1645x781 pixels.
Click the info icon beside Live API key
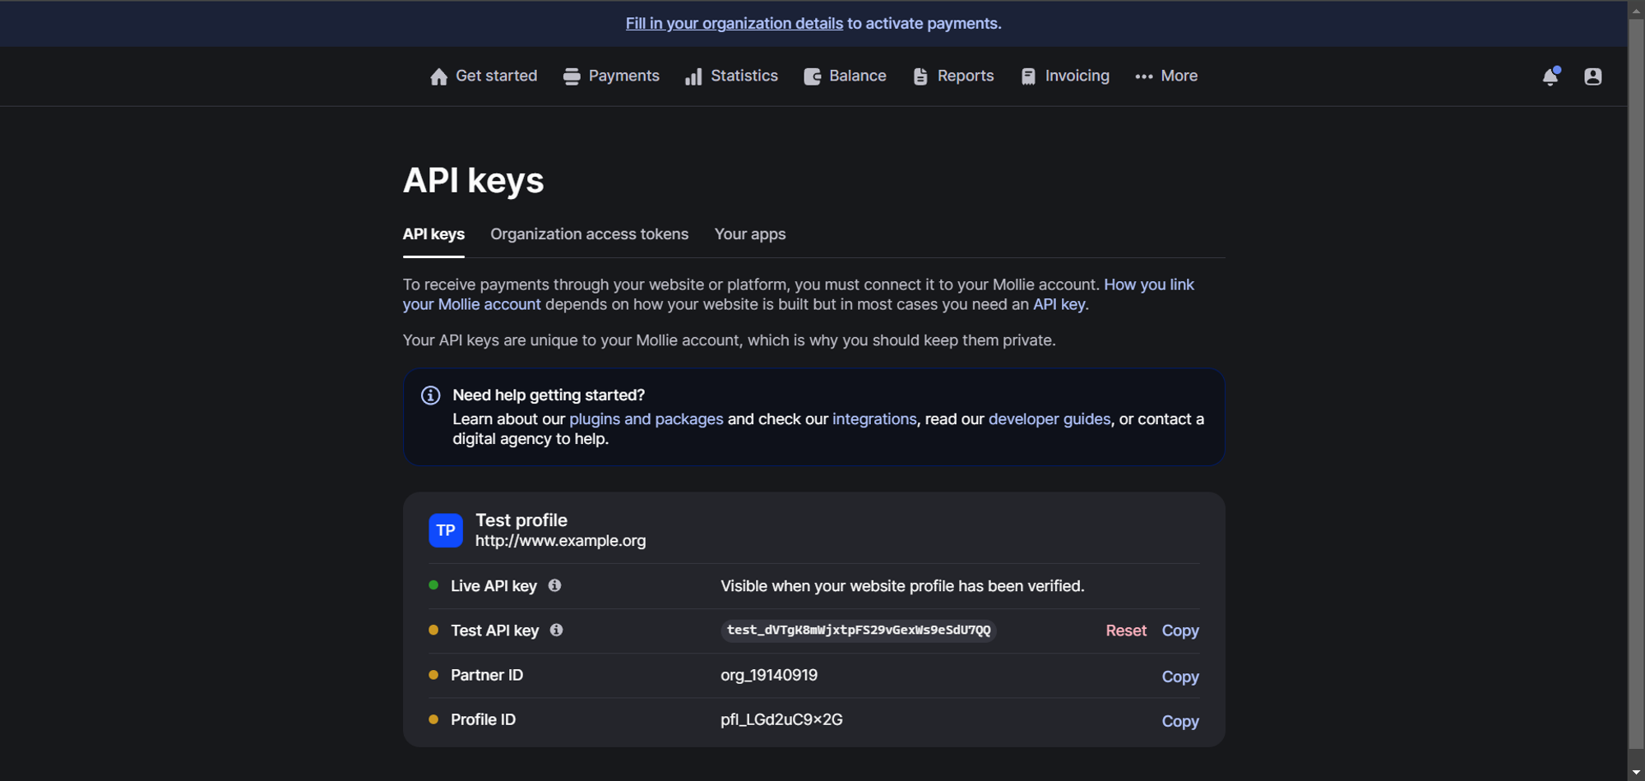point(554,585)
